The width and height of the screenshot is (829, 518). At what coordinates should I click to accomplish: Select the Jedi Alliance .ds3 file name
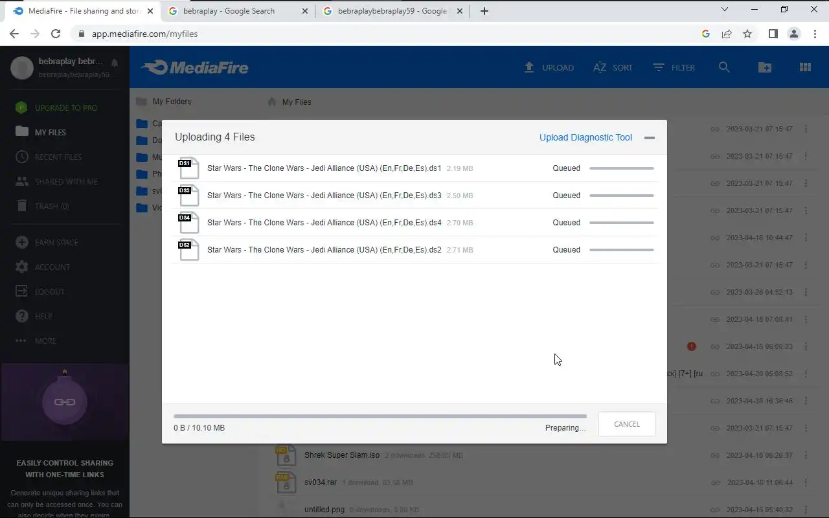coord(324,196)
